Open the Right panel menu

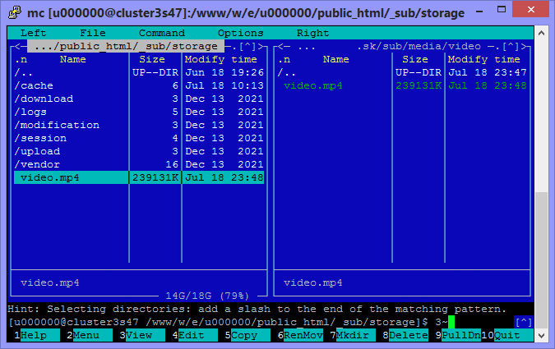coord(312,33)
